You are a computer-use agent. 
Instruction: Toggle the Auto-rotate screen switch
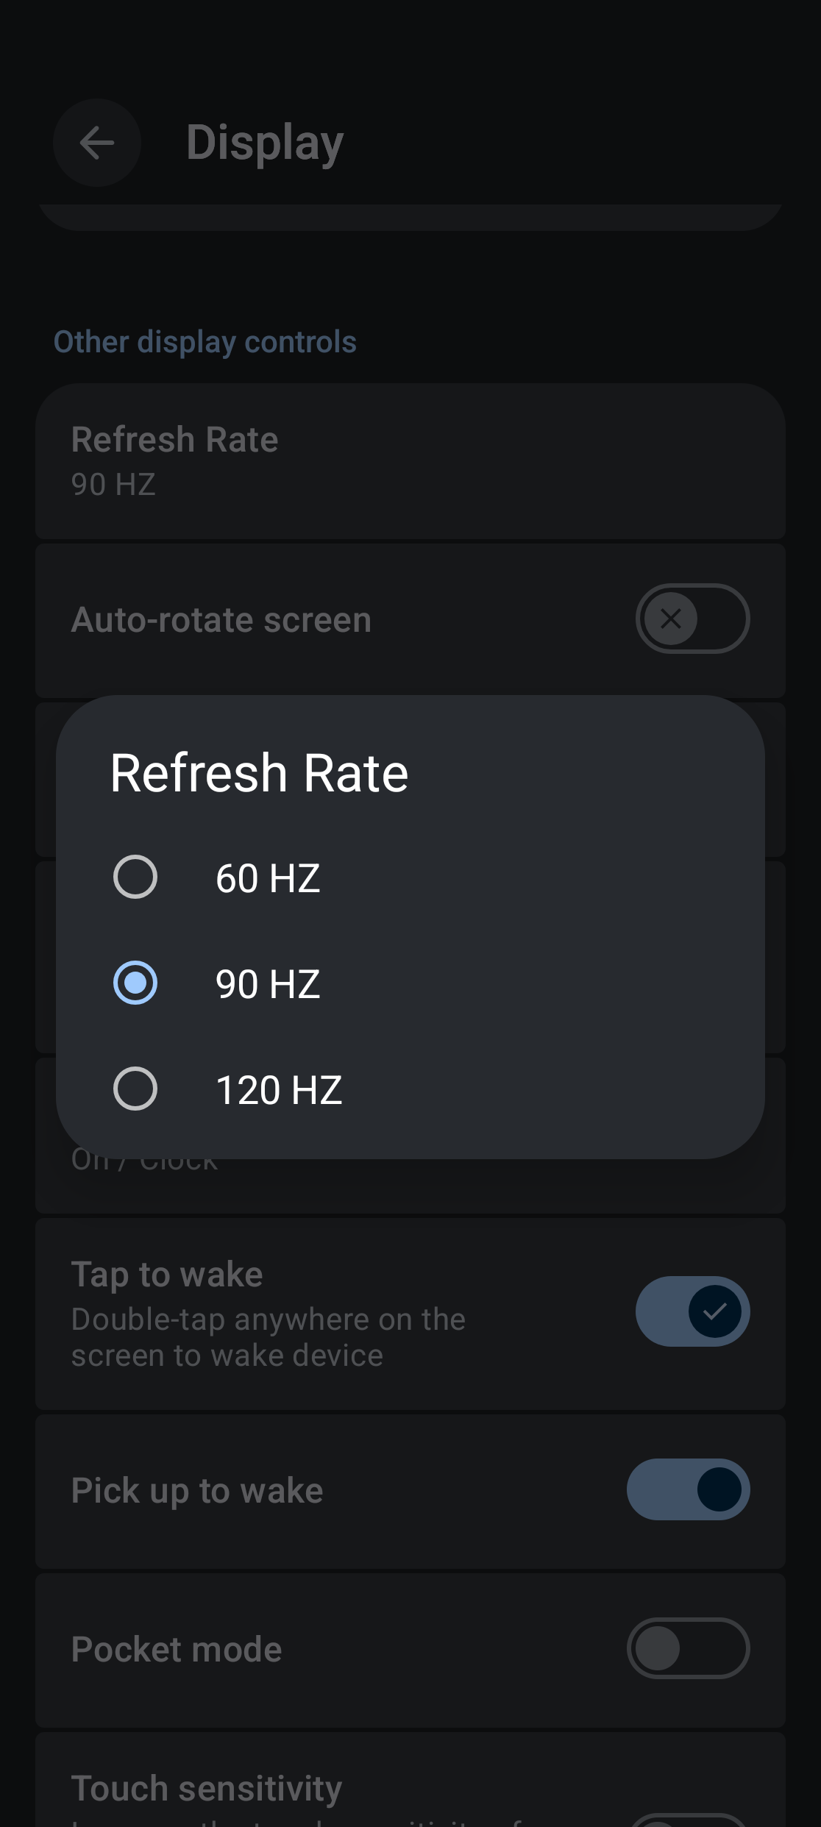[692, 619]
